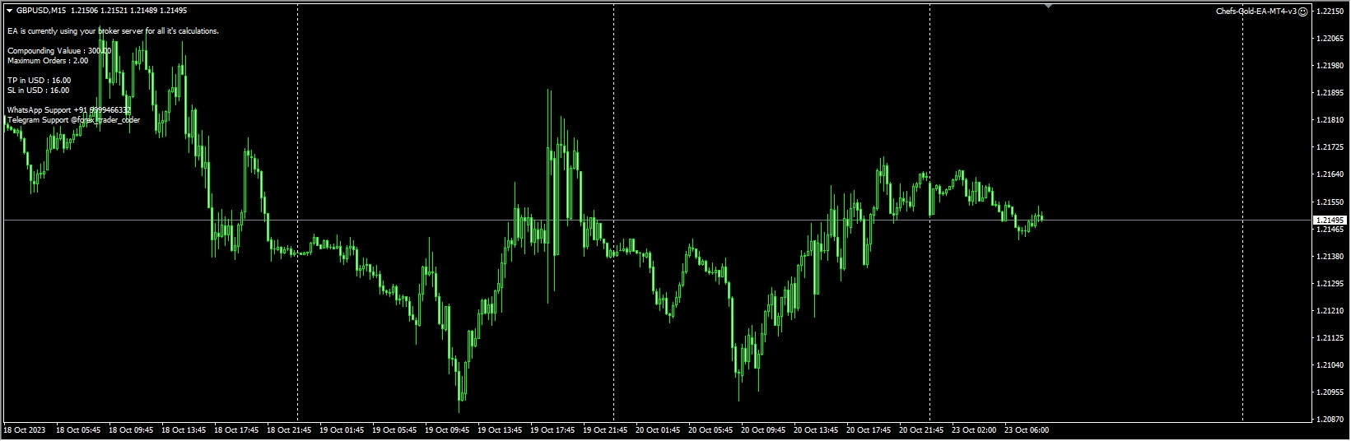Click the '20 Oct 17:45' time axis label
1351x441 pixels.
pos(869,429)
